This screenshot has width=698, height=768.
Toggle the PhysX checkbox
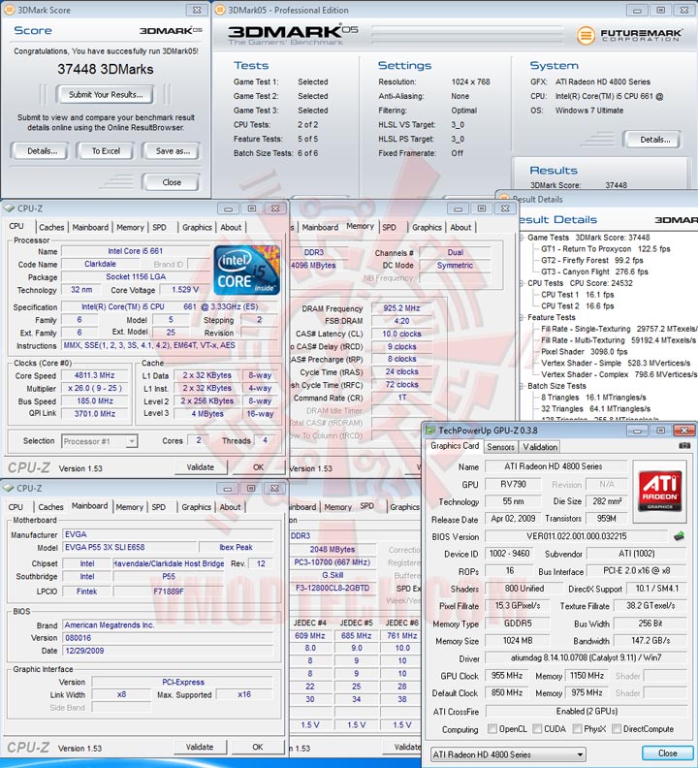577,729
